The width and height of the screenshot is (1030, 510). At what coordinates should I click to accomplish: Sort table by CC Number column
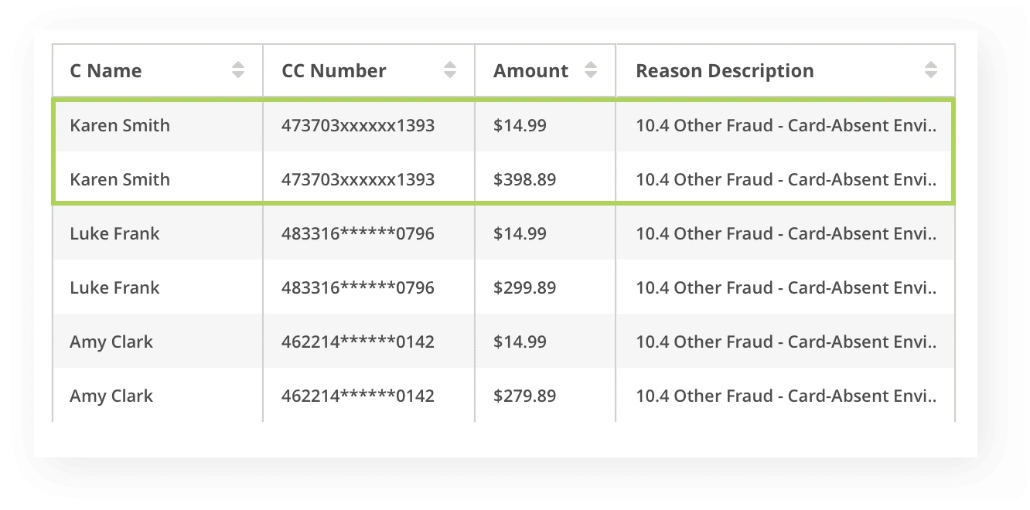450,70
